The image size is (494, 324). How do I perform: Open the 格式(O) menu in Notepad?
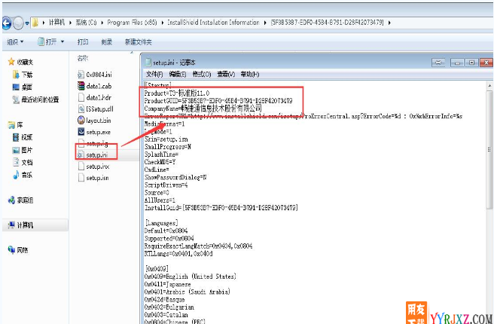tap(201, 75)
